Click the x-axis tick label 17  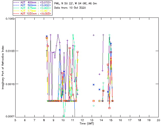point(130,120)
